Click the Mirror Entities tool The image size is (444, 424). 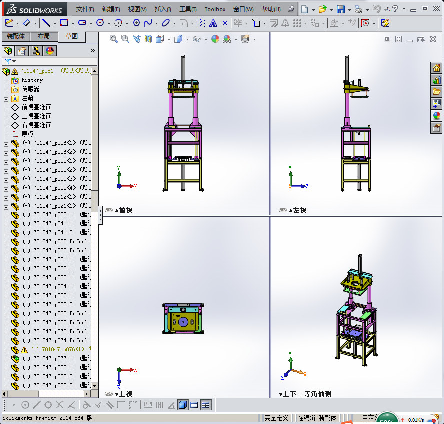285,23
